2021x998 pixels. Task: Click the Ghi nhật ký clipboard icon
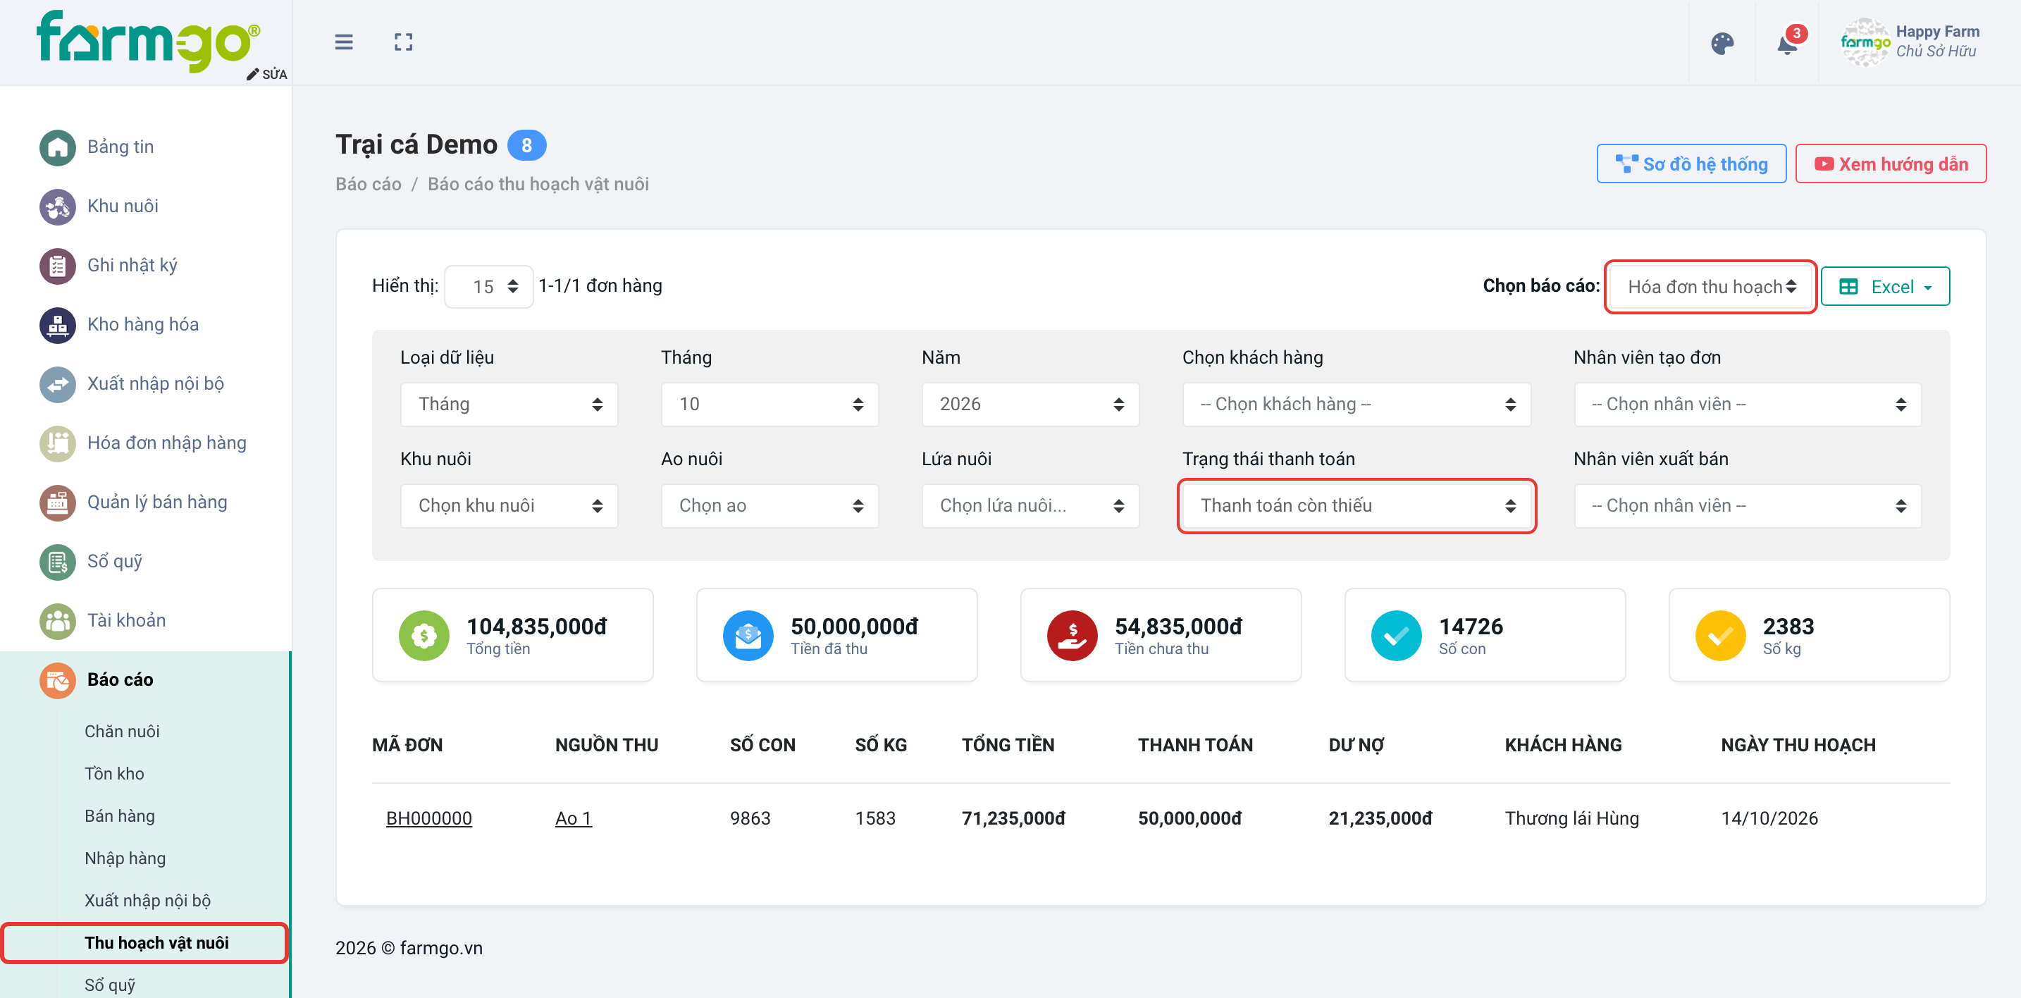pos(57,266)
